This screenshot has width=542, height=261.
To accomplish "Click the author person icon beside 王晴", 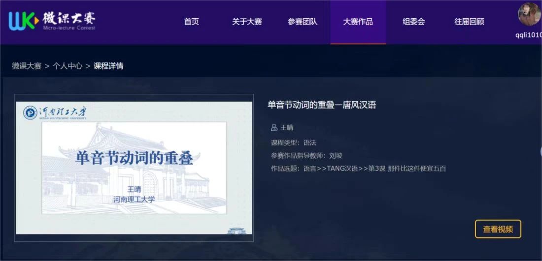I will coord(274,128).
